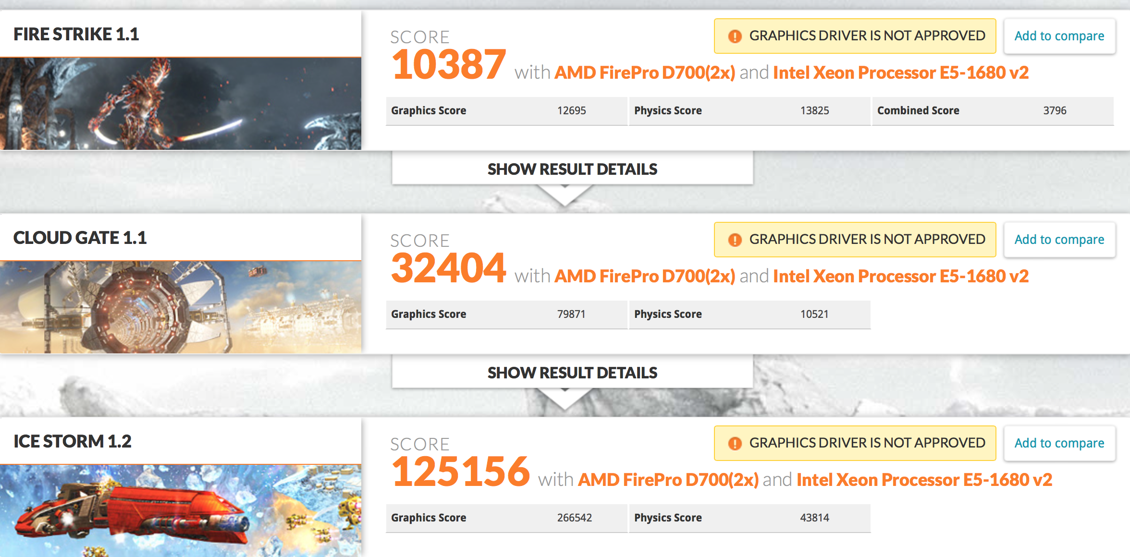Select the ICE STORM 1.2 heading

click(72, 441)
